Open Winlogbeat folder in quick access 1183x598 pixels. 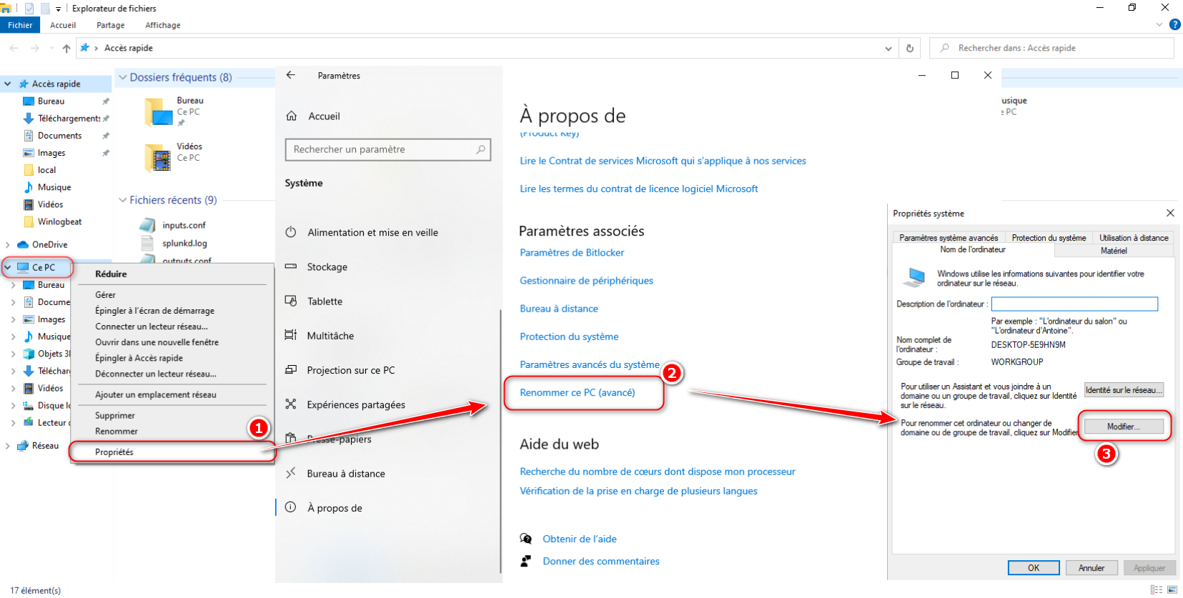[59, 221]
